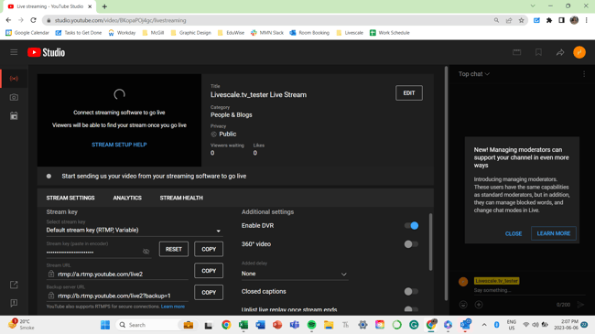
Task: Open the STREAM SETUP HELP link
Action: (119, 145)
